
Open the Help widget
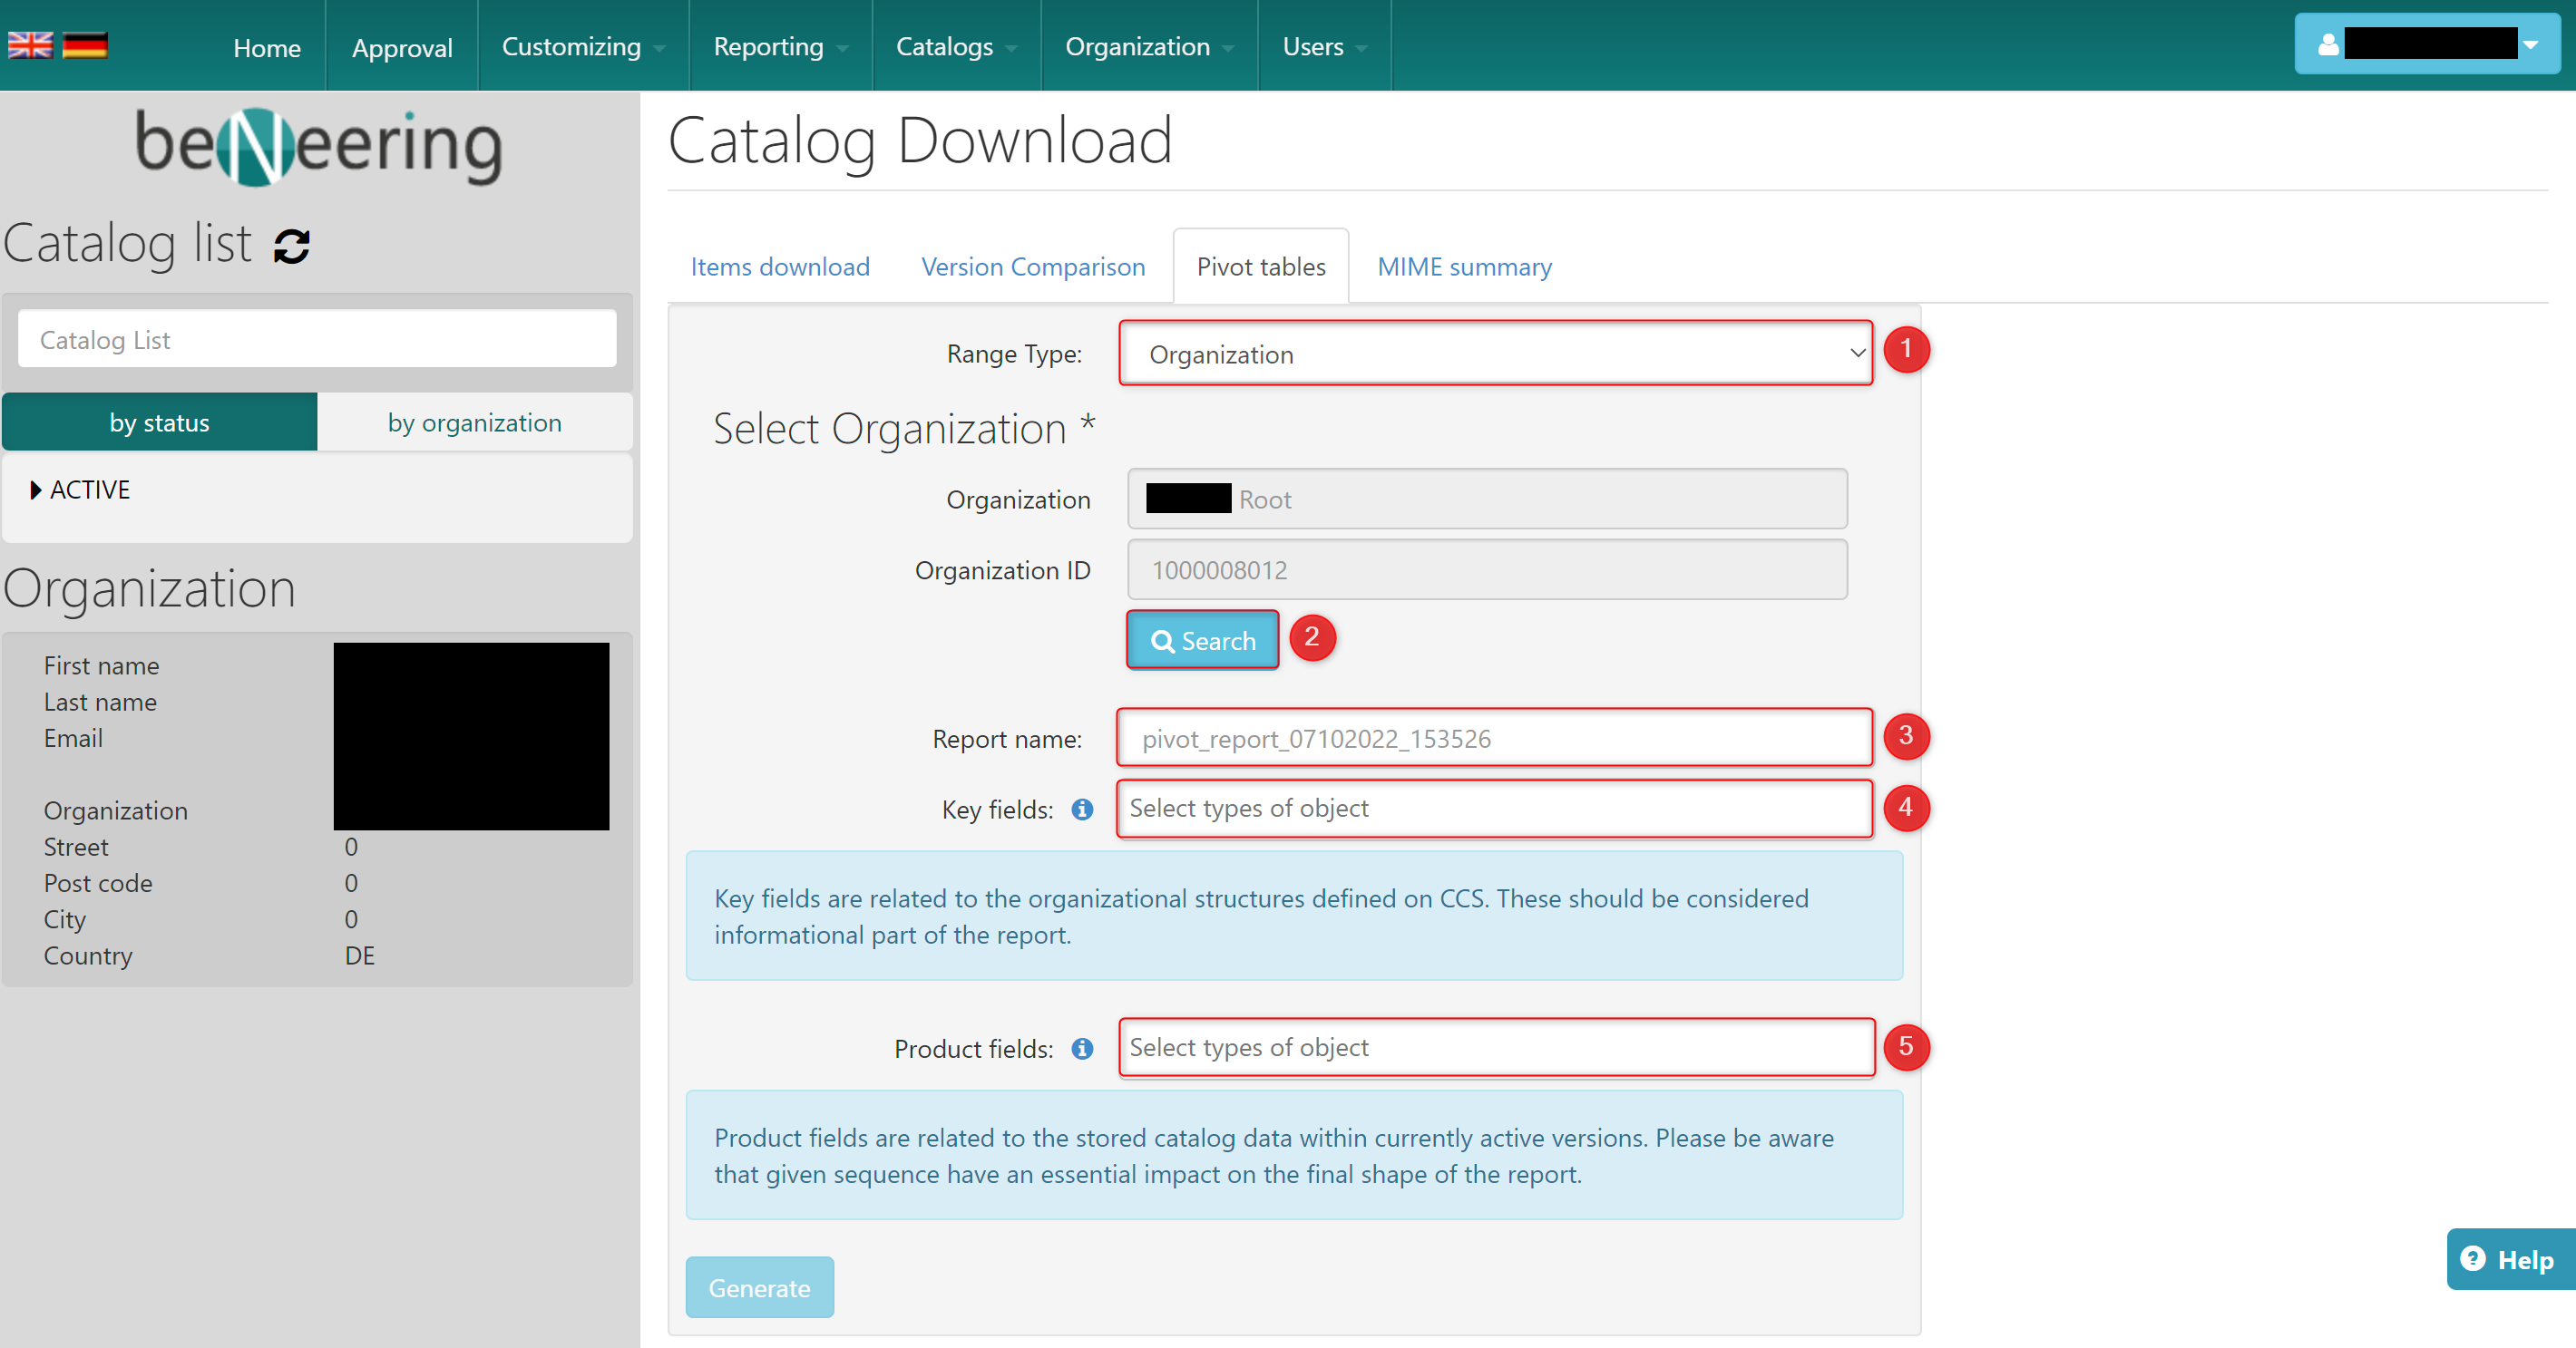coord(2509,1259)
